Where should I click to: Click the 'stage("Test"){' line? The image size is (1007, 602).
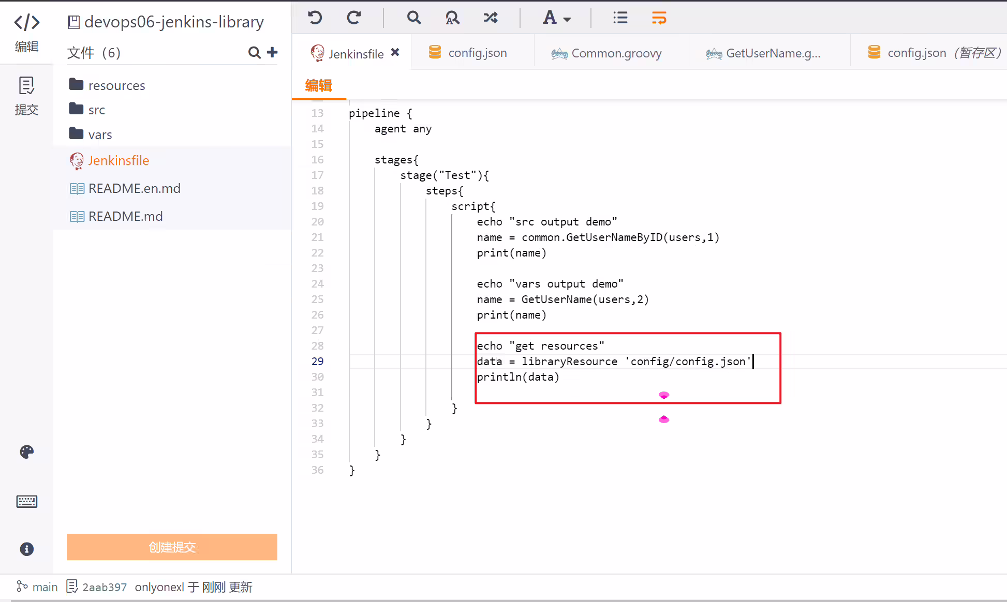point(445,175)
